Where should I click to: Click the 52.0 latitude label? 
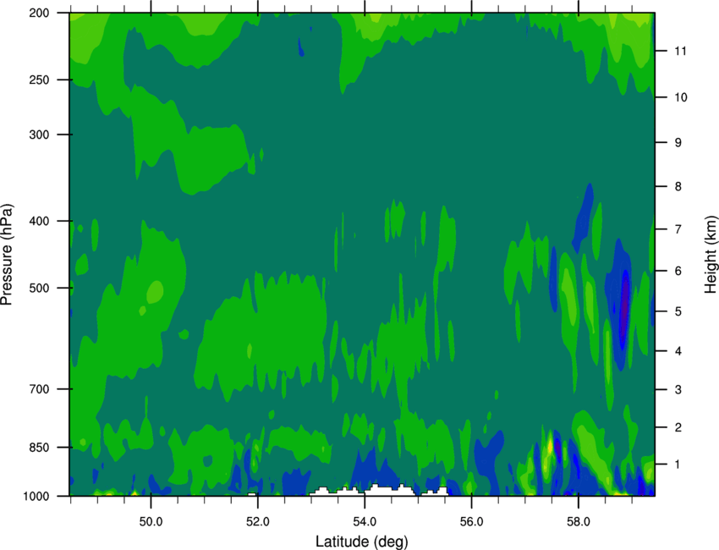pyautogui.click(x=258, y=521)
